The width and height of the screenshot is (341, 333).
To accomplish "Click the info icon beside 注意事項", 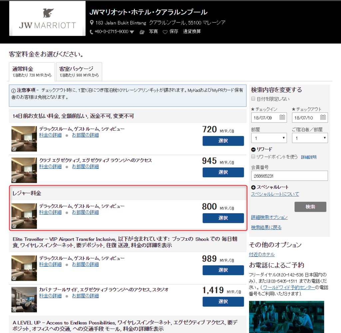I will point(13,91).
